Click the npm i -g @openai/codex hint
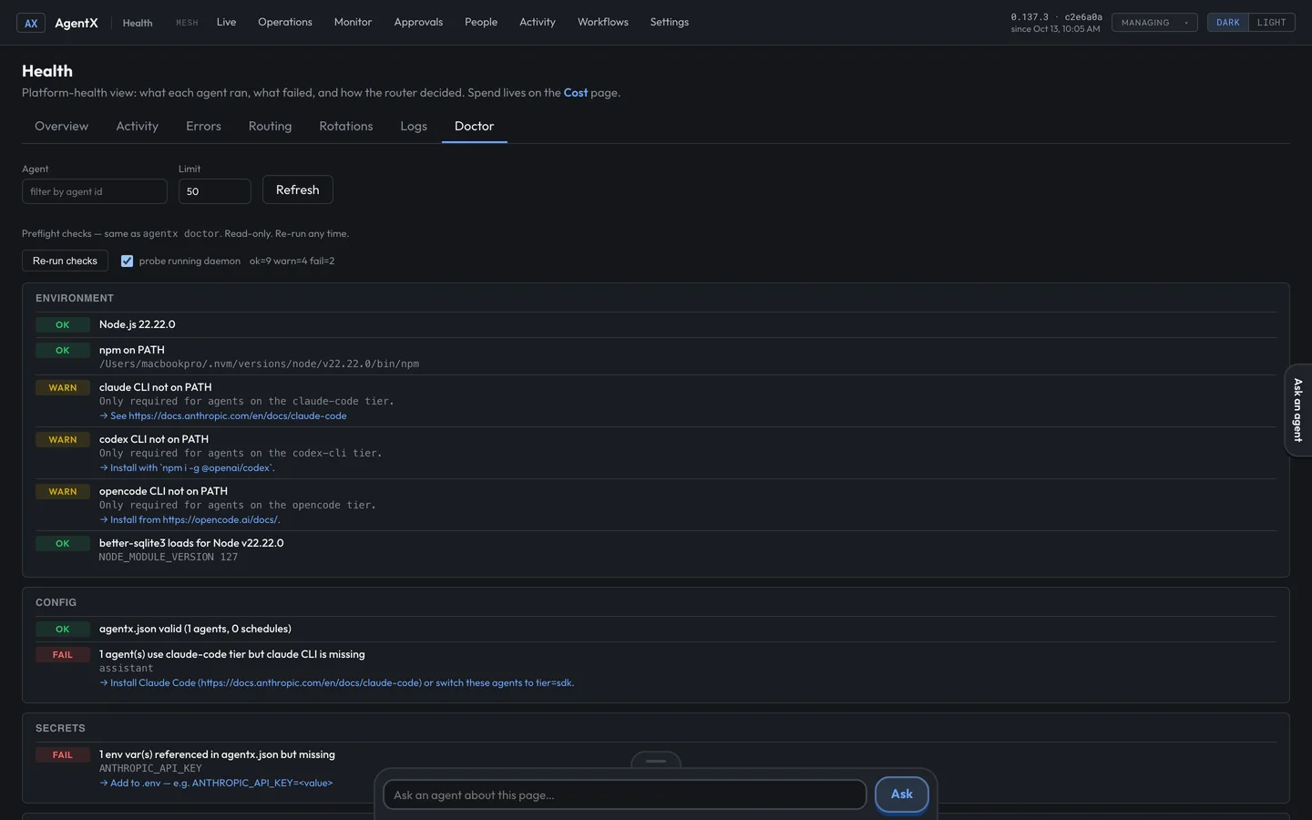This screenshot has width=1312, height=820. (187, 468)
